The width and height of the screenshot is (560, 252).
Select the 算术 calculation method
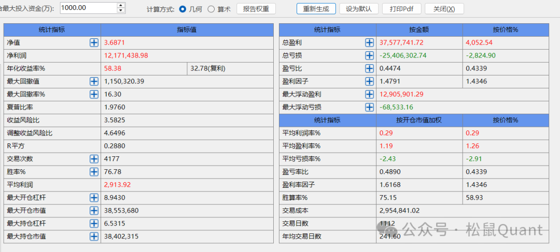[211, 9]
